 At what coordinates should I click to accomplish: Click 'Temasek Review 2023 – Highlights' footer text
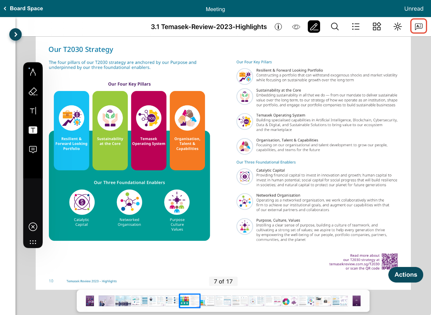point(92,281)
